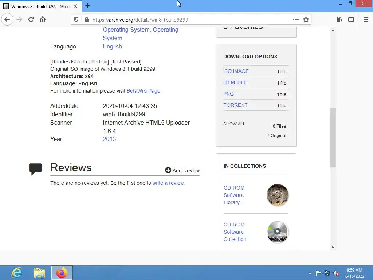Click the muted volume tray icon
This screenshot has width=373, height=280.
click(336, 273)
